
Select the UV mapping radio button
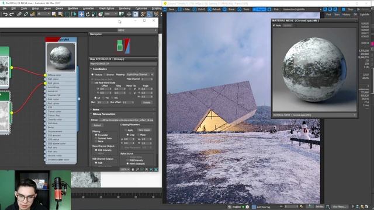point(95,97)
